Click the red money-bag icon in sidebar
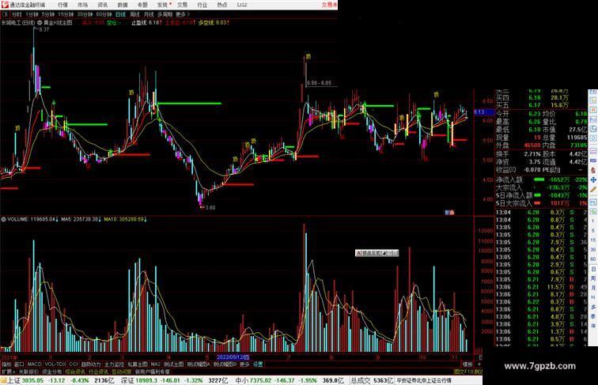 pos(593,171)
